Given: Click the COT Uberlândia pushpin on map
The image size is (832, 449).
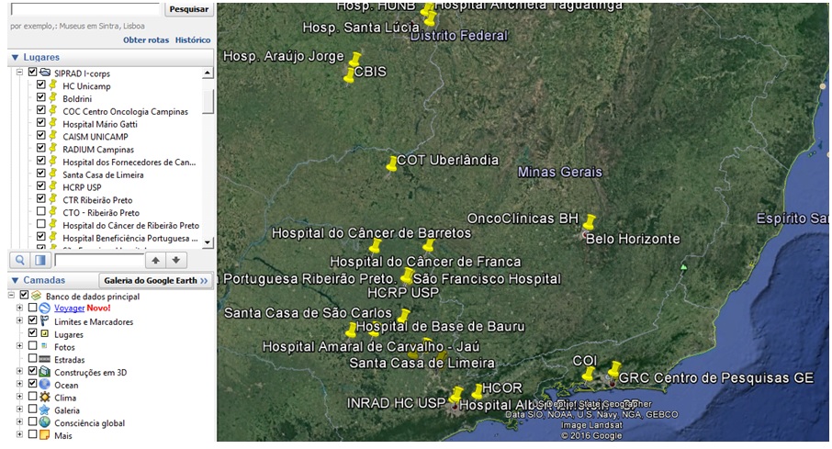Looking at the screenshot, I should point(391,163).
